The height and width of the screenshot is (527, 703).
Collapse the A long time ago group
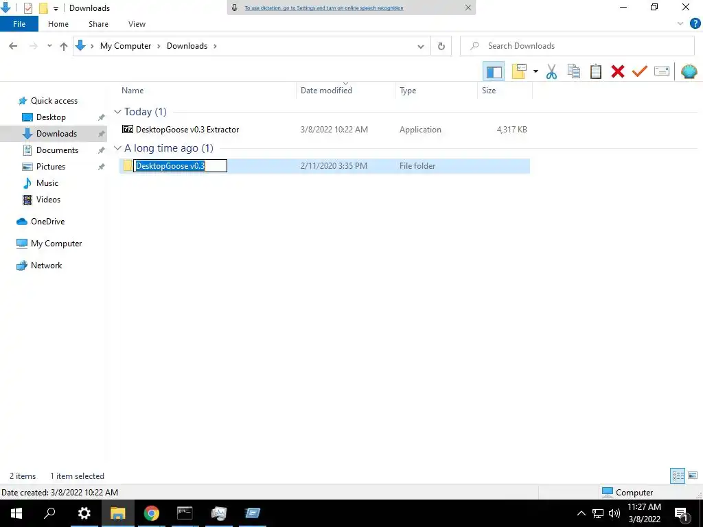click(x=117, y=148)
